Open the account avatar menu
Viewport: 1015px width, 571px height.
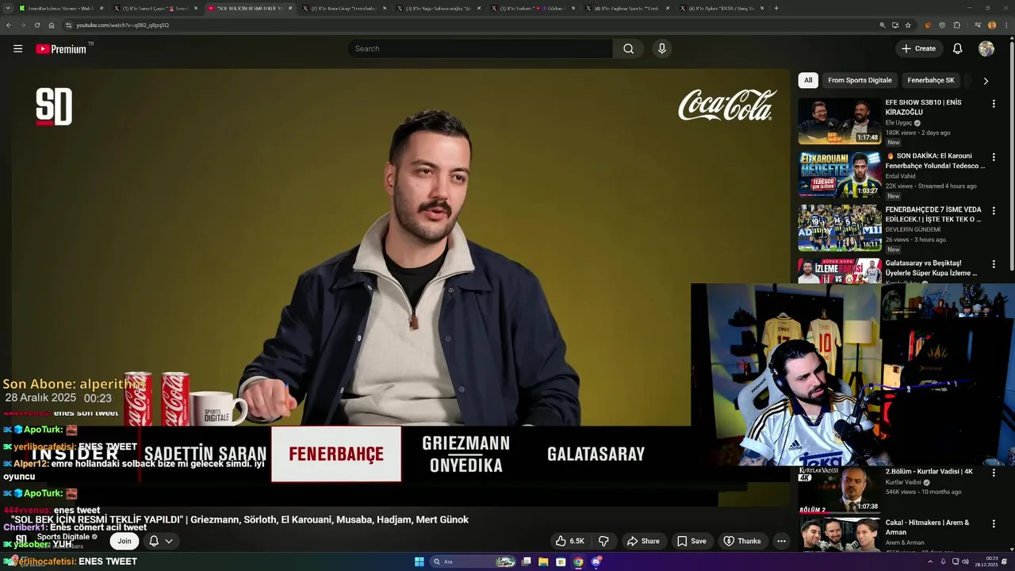[x=986, y=48]
